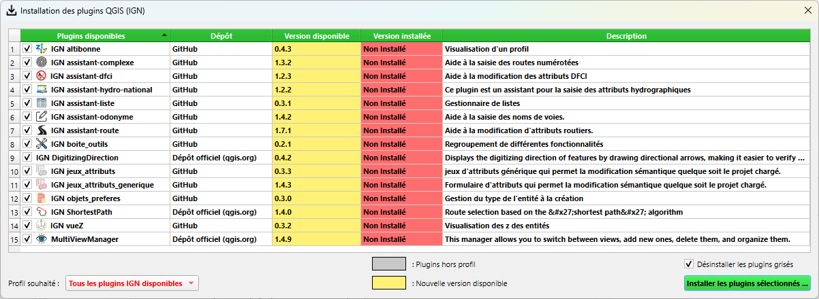Click the download icon in title bar
Viewport: 819px width, 299px height.
[x=12, y=11]
